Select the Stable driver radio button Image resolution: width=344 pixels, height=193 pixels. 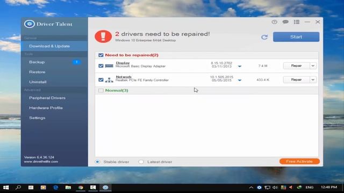[x=97, y=162]
